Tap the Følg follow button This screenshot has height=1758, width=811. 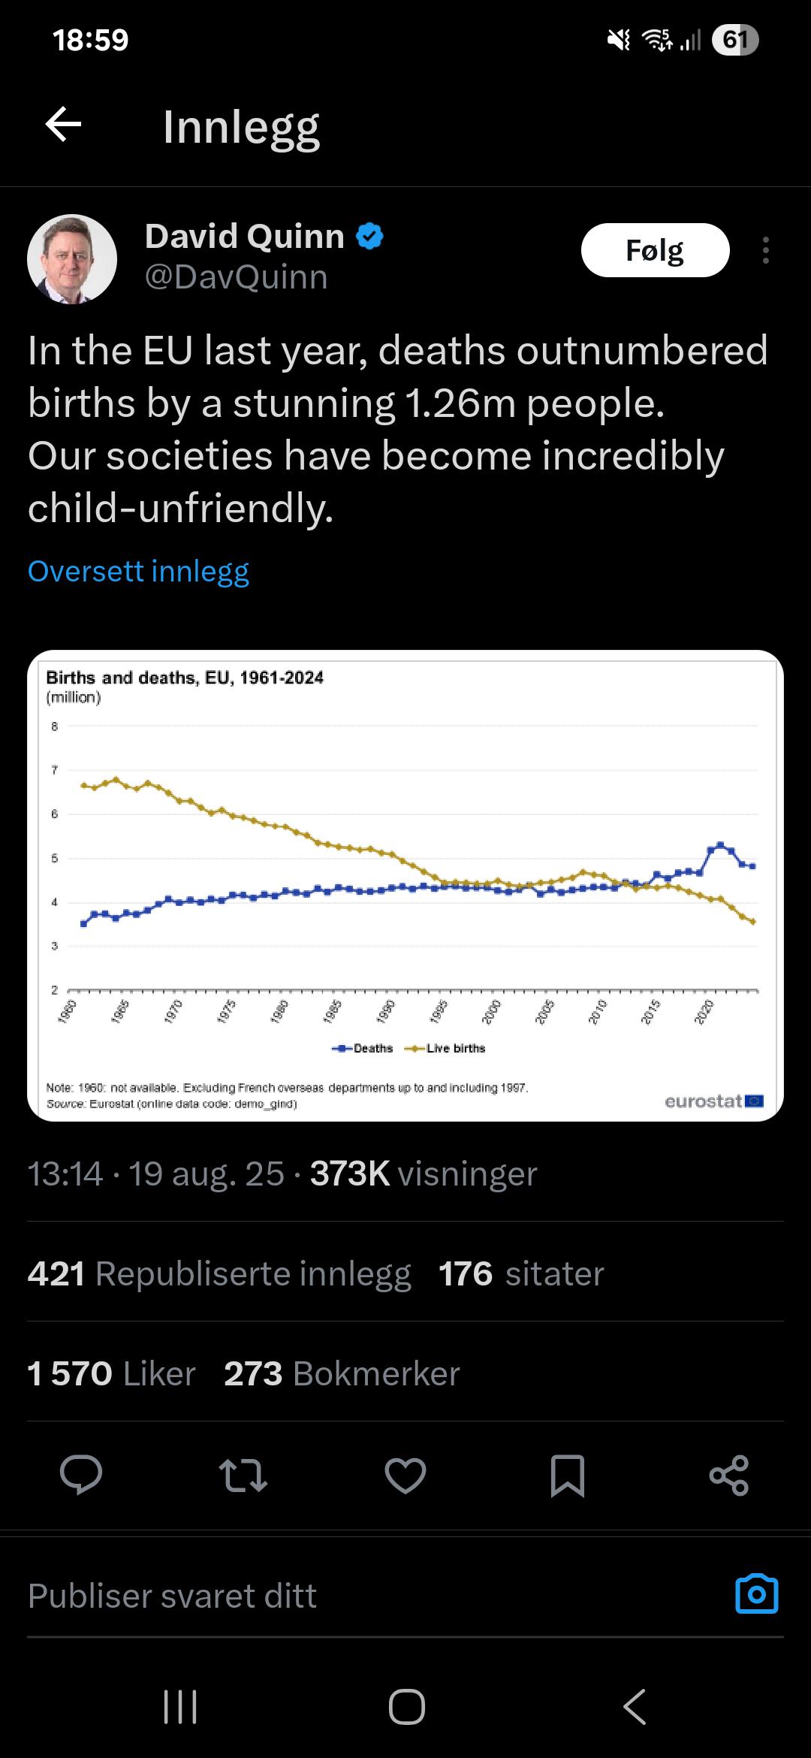[x=655, y=250]
